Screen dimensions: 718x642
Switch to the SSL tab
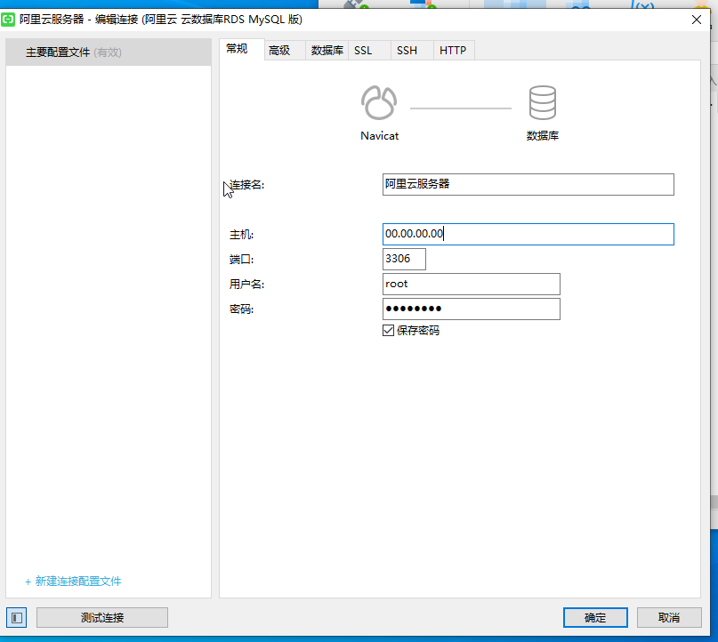[369, 51]
